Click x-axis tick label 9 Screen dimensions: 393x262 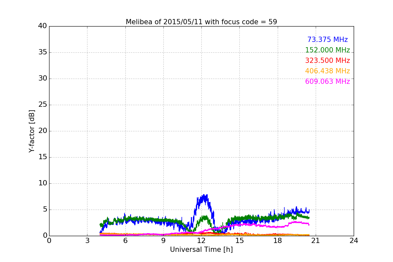coord(163,241)
